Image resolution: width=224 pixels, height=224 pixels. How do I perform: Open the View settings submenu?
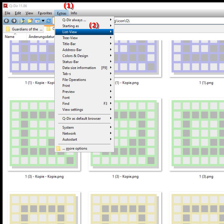pos(84,110)
